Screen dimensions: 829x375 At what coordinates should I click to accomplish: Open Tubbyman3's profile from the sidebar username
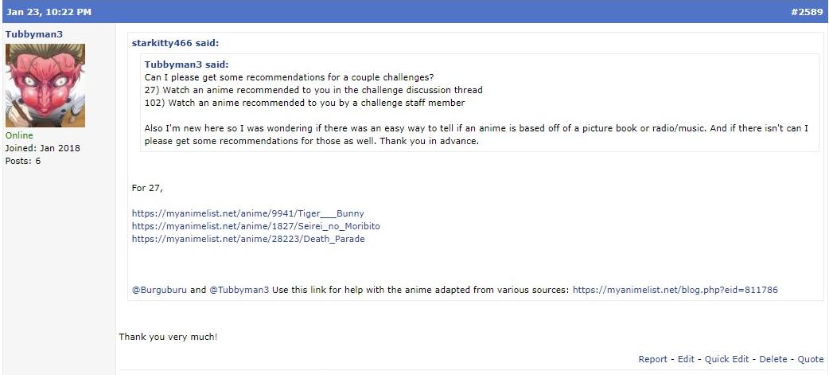(33, 34)
